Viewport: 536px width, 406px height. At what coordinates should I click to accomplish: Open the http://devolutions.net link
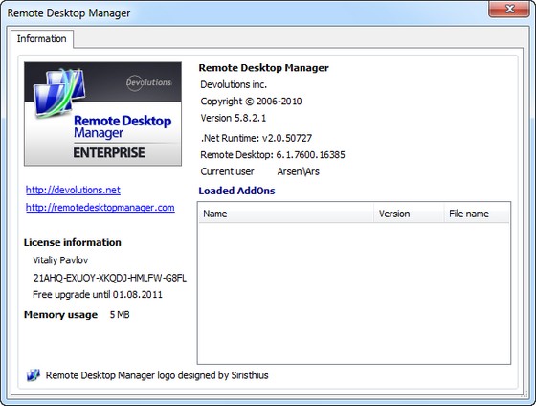(73, 191)
